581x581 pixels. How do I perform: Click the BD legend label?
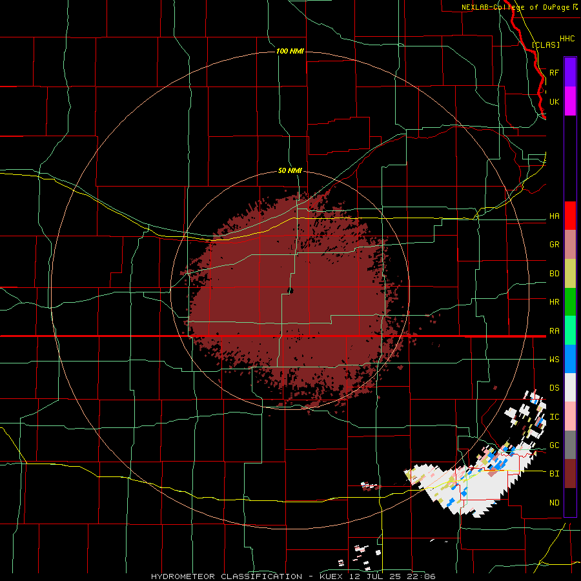point(554,274)
